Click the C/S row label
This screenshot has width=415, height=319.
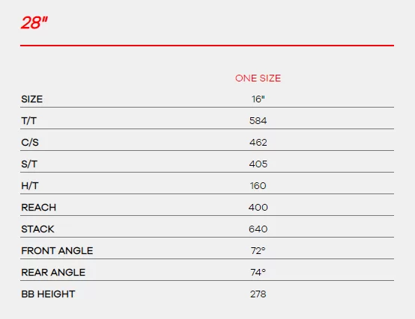(30, 143)
